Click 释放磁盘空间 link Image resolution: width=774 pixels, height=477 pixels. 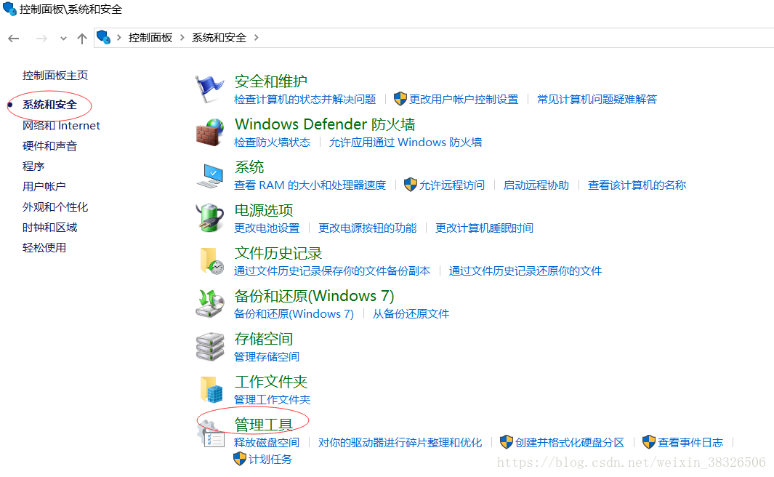(267, 442)
